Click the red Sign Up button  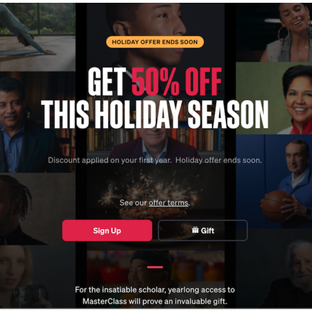click(x=107, y=230)
